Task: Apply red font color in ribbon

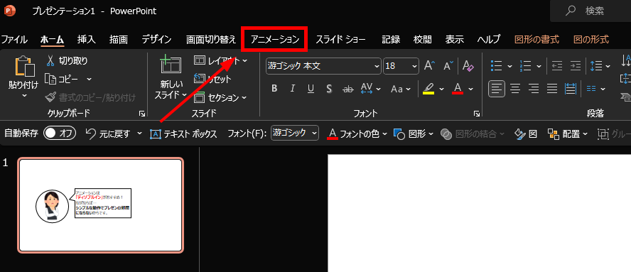Action: [x=458, y=89]
